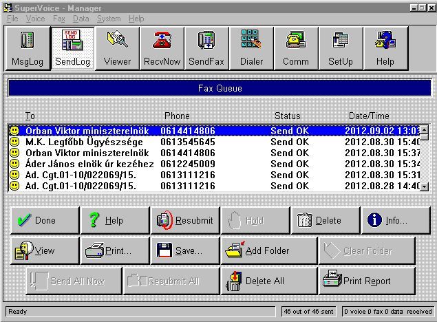Minimize the SuperVoice Manager window
This screenshot has width=437, height=322.
pyautogui.click(x=414, y=8)
